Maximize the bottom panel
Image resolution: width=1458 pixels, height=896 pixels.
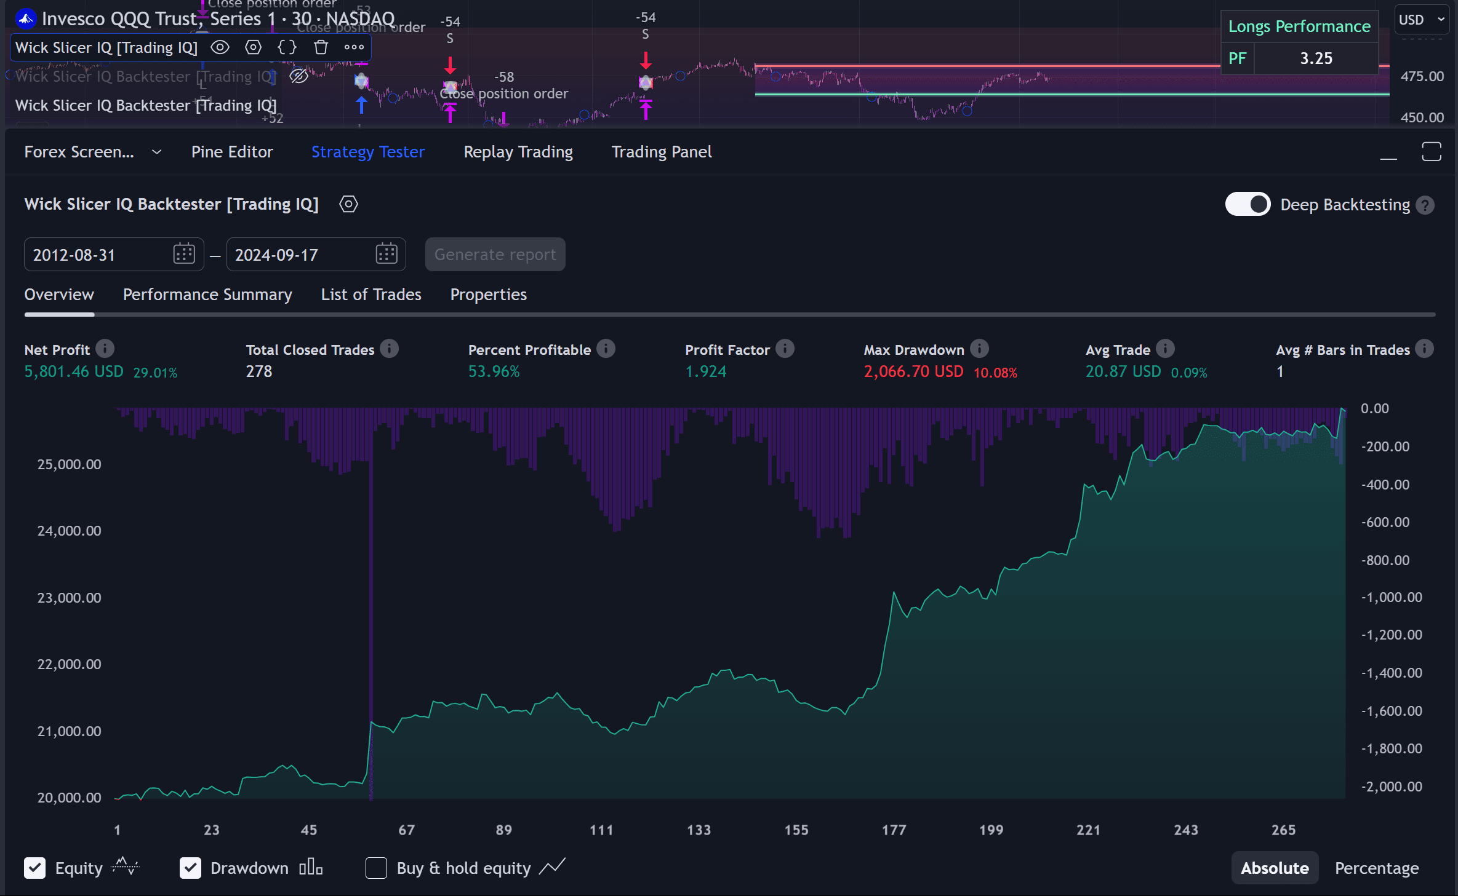click(1432, 151)
